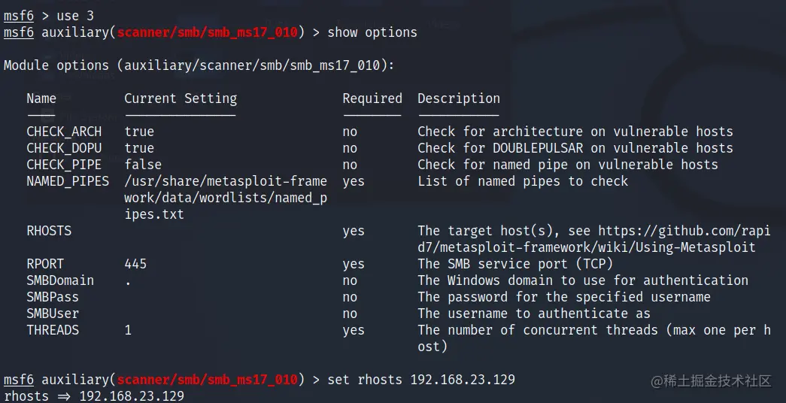Click the 'true' value of CHECK_DOPU
The height and width of the screenshot is (403, 786).
click(x=139, y=148)
